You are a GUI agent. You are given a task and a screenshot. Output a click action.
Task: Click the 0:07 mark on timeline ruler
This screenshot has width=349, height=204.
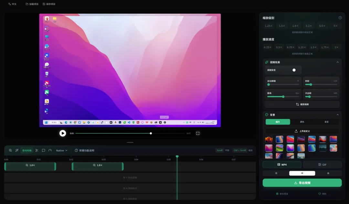[234, 159]
